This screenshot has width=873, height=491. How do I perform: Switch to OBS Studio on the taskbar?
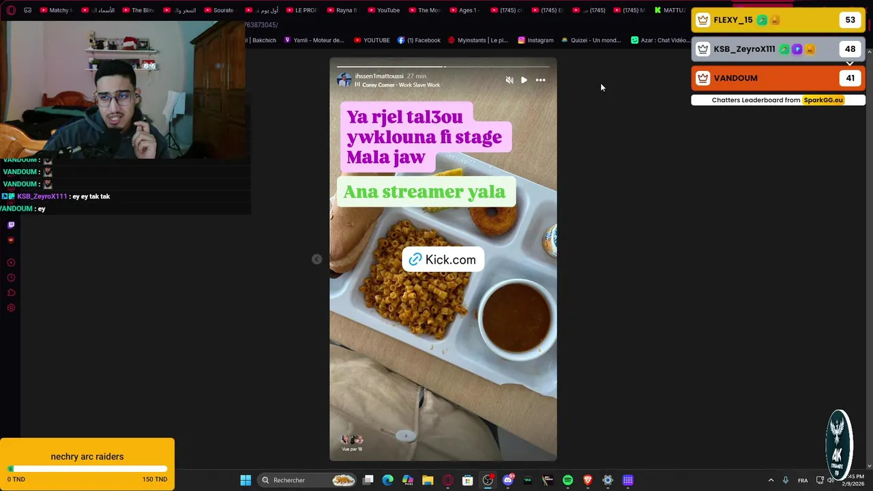[488, 480]
